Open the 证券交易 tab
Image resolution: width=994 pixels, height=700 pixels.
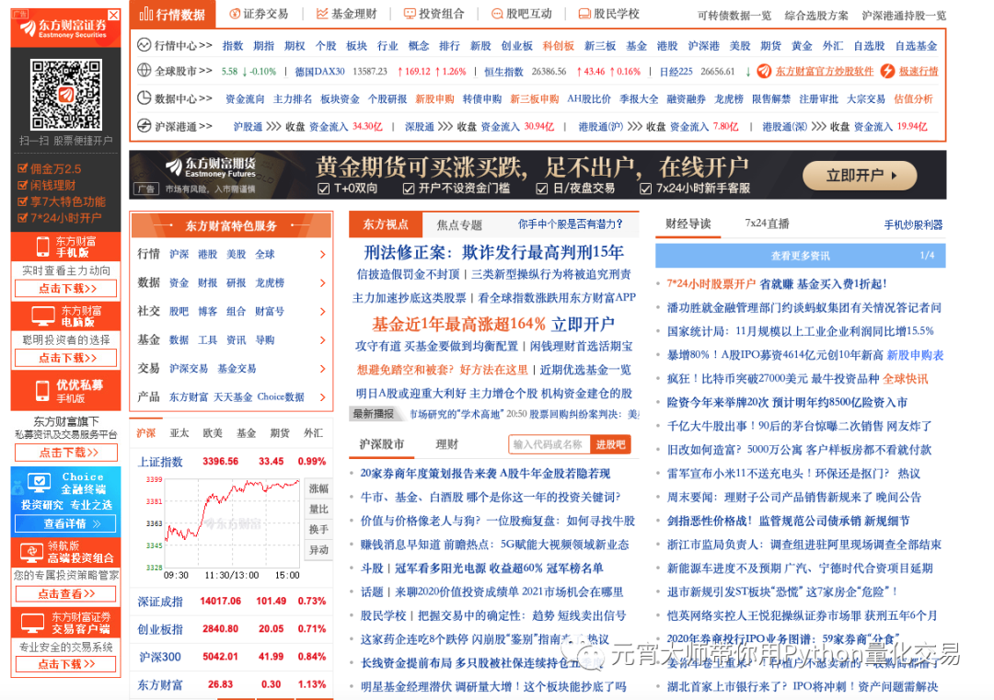[259, 14]
